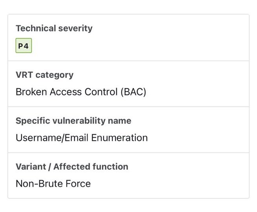Click the word Force in the variant value

pos(78,184)
